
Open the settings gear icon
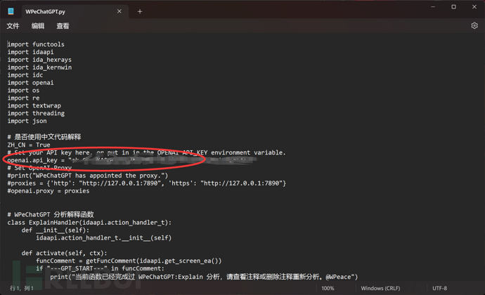tap(474, 26)
